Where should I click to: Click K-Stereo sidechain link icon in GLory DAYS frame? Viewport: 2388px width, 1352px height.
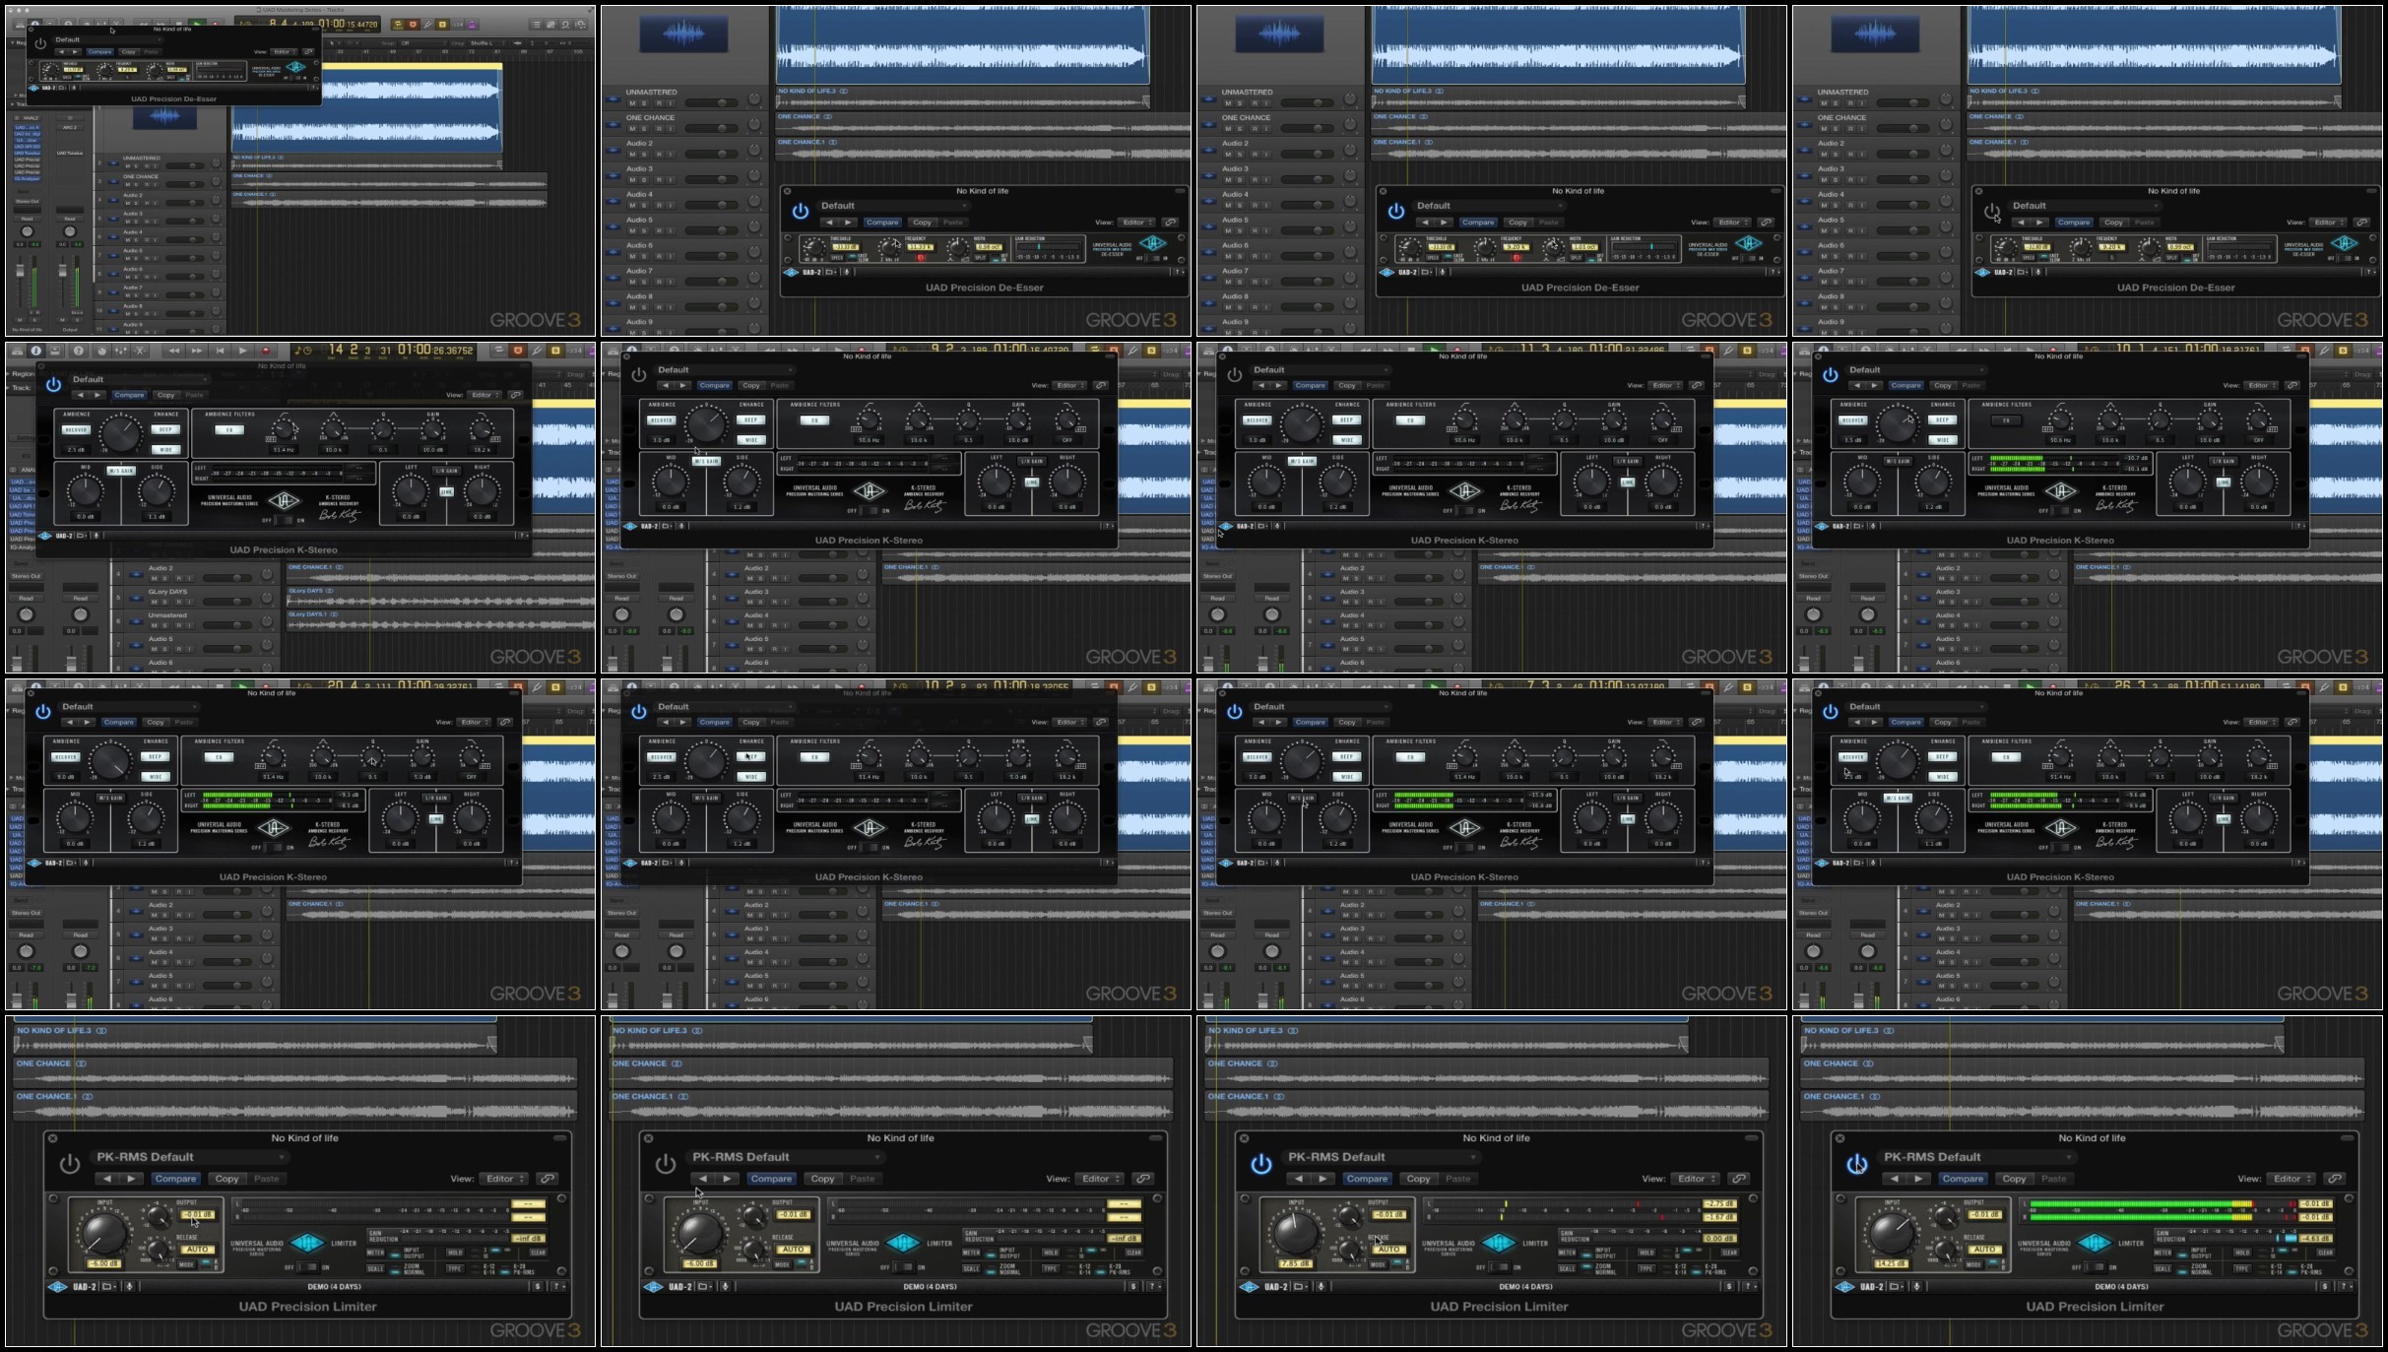point(516,395)
